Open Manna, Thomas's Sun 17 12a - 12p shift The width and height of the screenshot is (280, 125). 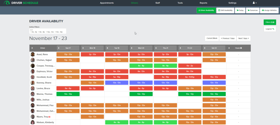click(68, 94)
